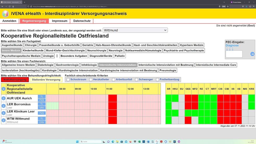Select Notfallversorgung urgency
This screenshot has width=256, height=144.
15,80
